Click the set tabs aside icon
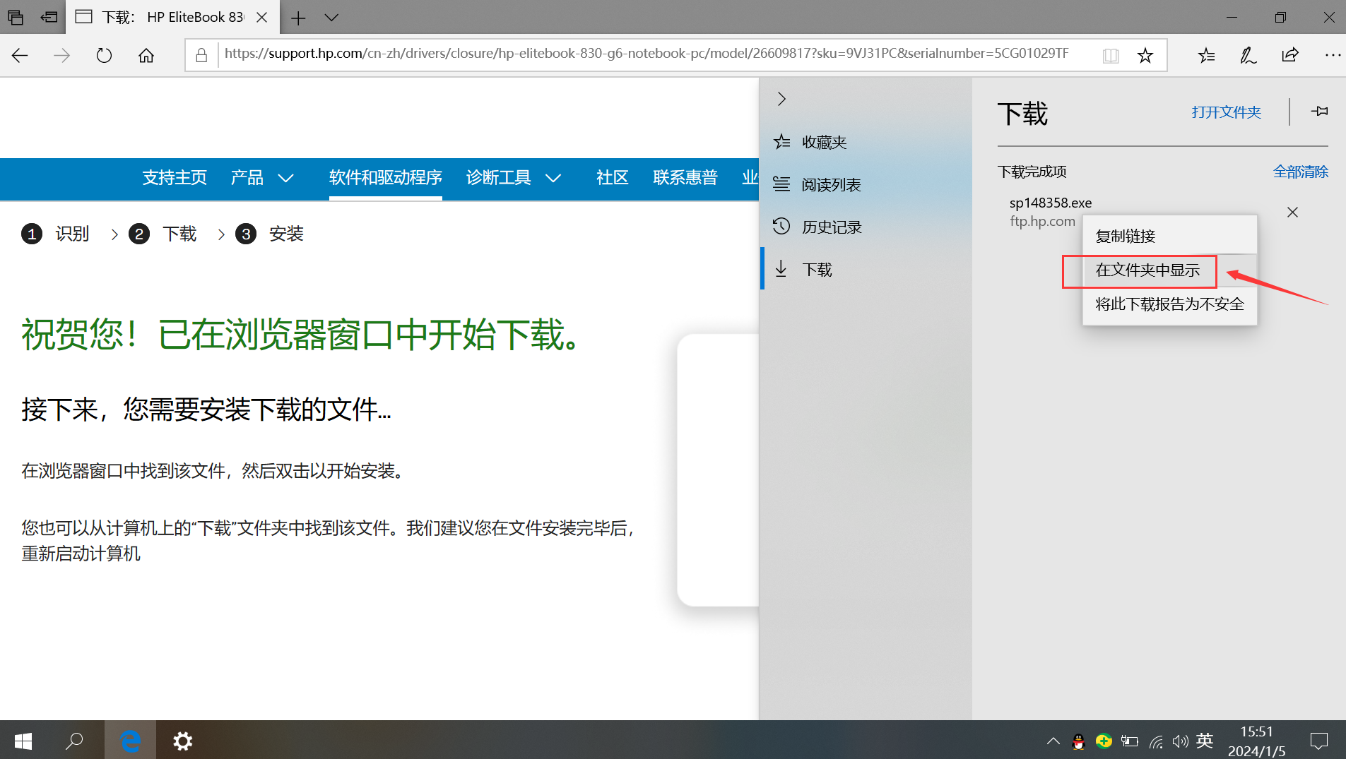The width and height of the screenshot is (1346, 759). pos(49,17)
